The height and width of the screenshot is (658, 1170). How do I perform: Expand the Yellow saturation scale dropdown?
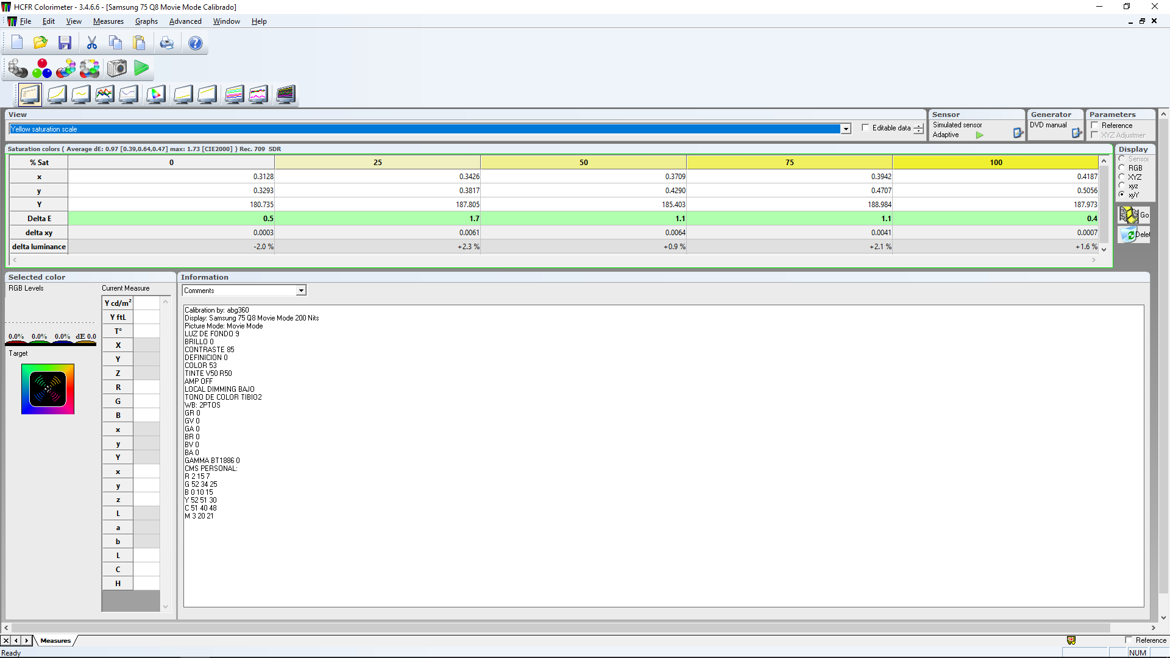click(x=845, y=129)
